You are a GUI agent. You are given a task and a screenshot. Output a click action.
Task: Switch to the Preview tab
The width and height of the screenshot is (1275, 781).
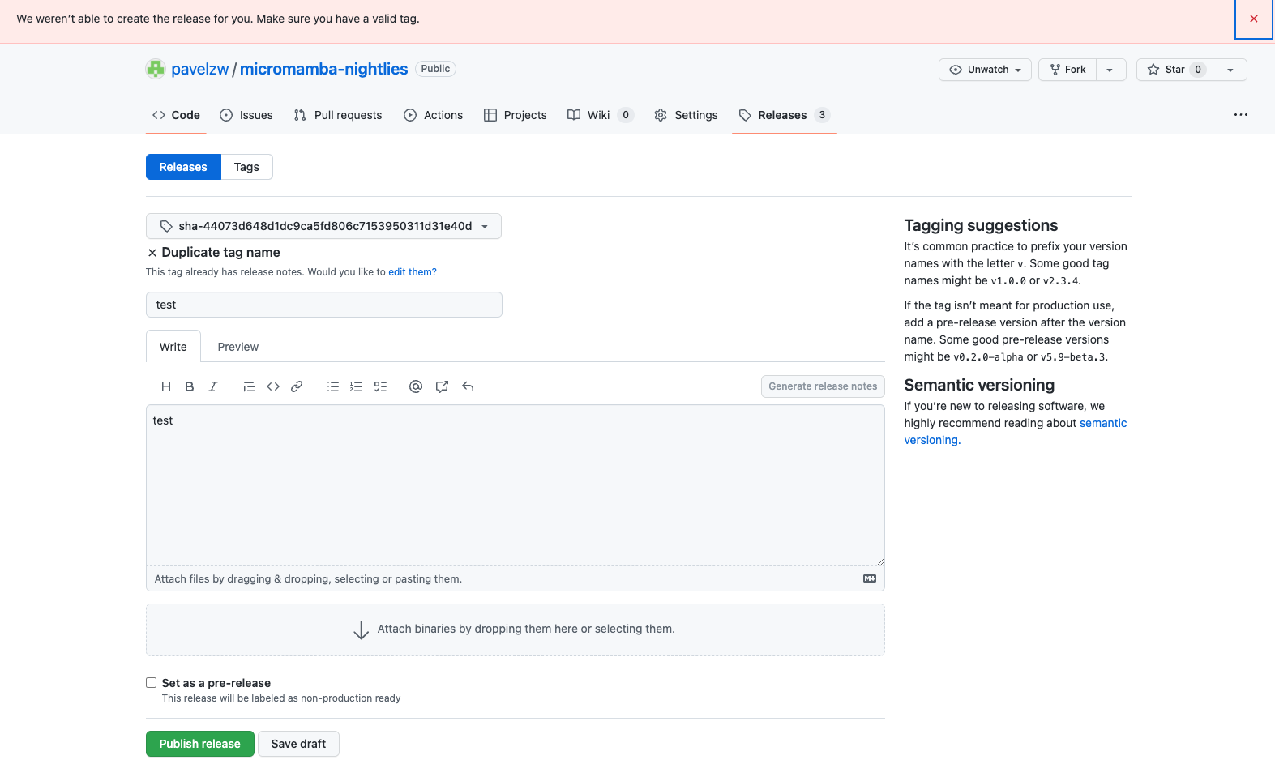point(238,347)
